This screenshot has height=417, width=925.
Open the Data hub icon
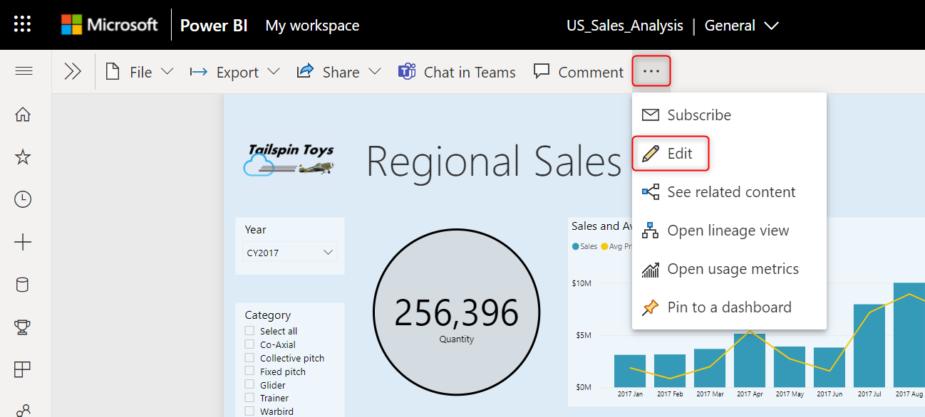pos(22,284)
